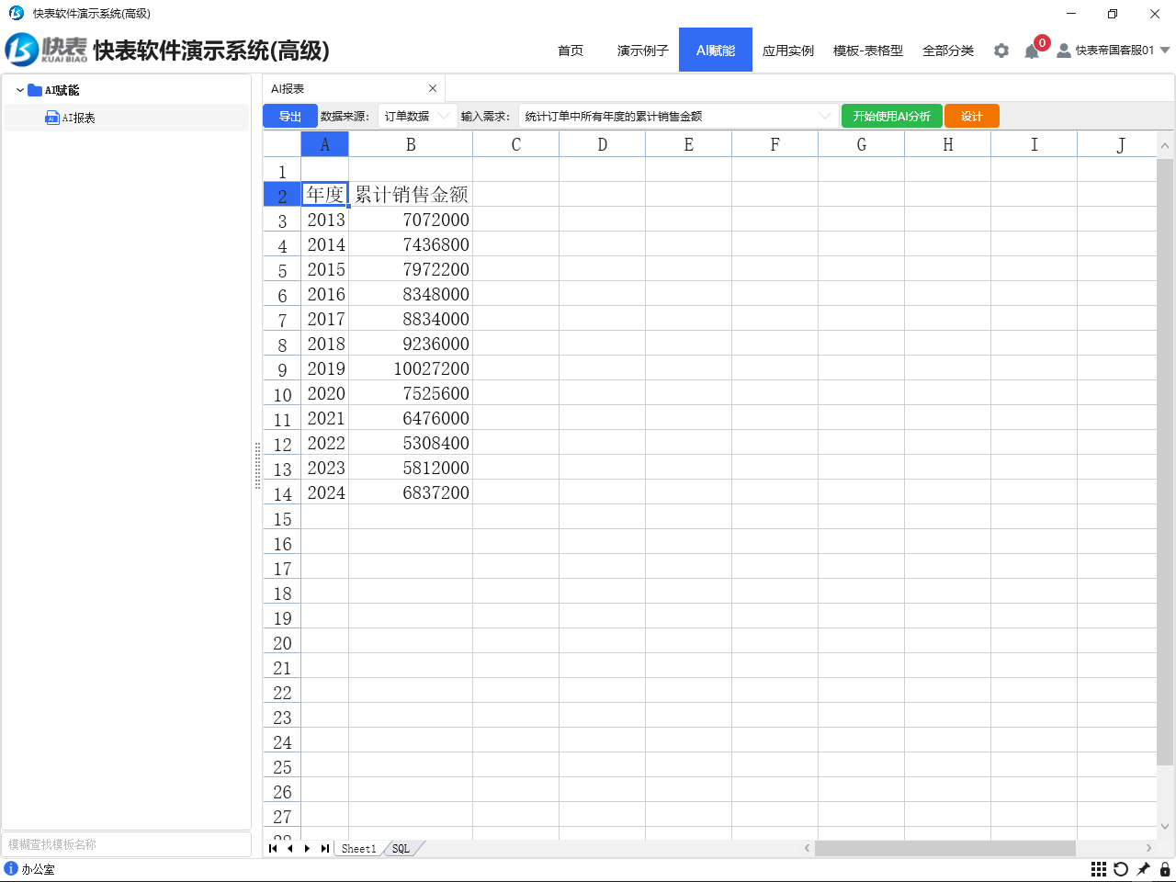
Task: Open the 输入需求 dropdown arrow
Action: point(824,116)
